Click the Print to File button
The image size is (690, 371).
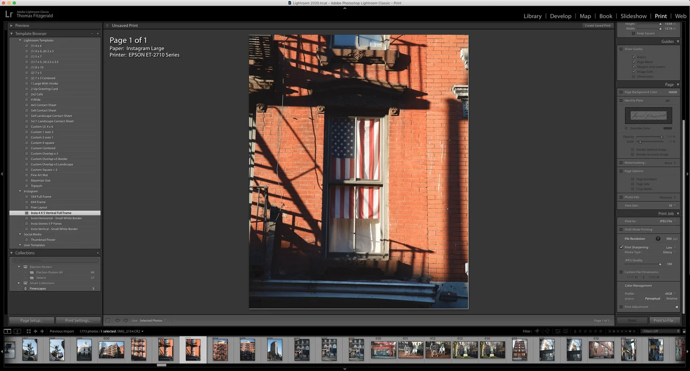[x=664, y=320]
